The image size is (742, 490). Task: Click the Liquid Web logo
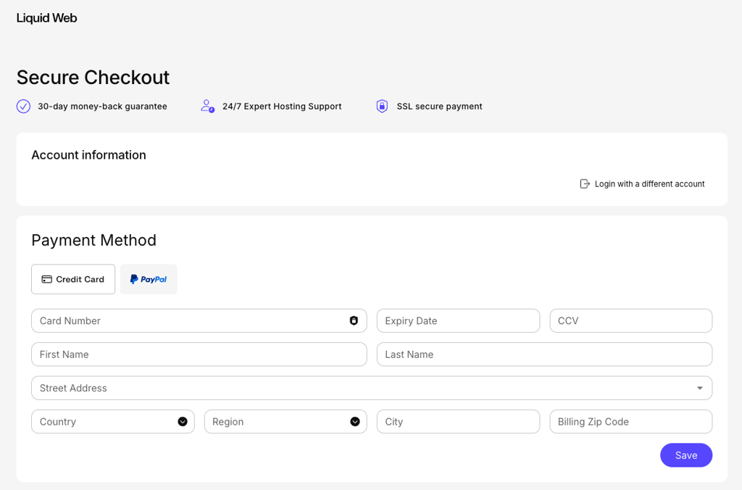pos(46,18)
